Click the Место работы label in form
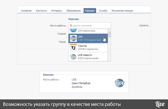168x109 pixels. [x=58, y=26]
